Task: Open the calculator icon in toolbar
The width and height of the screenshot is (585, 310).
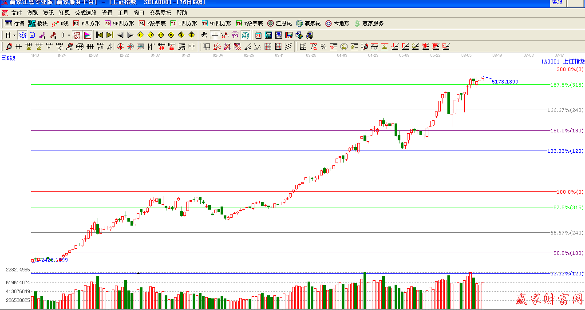Action: (269, 35)
